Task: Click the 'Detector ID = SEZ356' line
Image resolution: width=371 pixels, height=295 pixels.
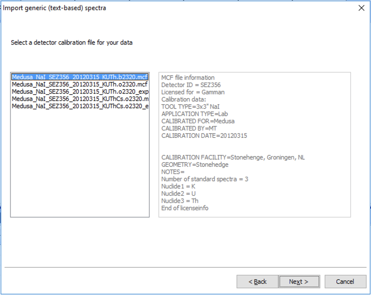Action: tap(186, 85)
